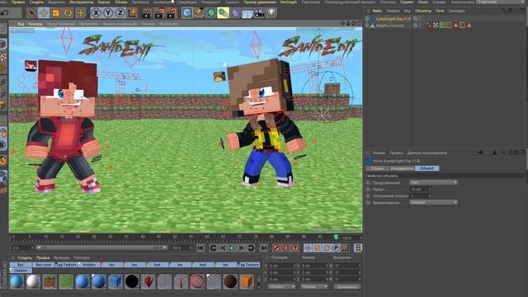
Task: Click the Camera object icon
Action: [259, 13]
